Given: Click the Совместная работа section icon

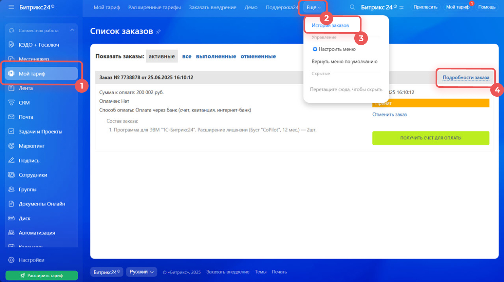Looking at the screenshot, I should point(12,30).
